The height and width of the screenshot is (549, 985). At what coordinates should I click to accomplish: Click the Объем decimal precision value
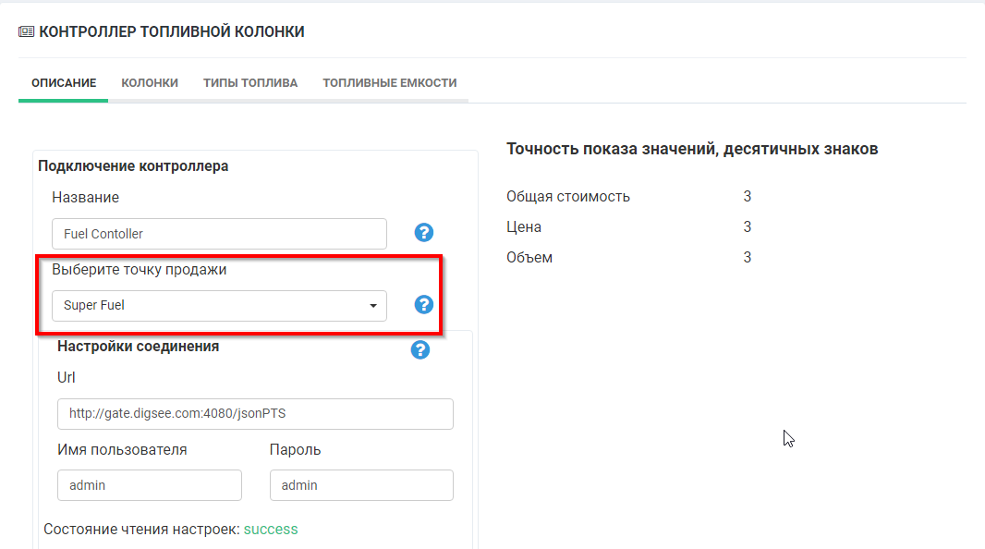747,257
